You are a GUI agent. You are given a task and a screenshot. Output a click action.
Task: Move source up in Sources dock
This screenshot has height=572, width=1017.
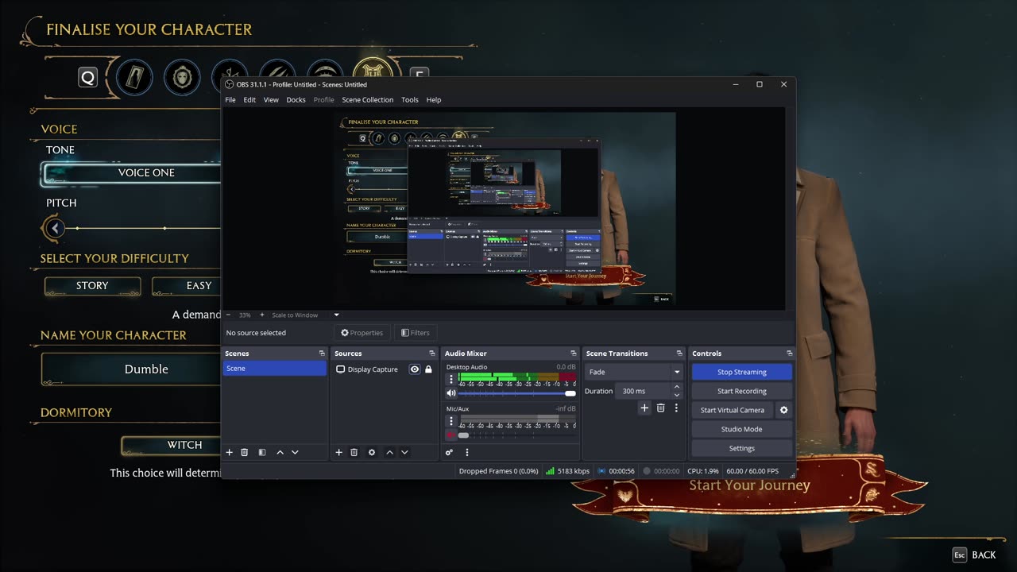(x=389, y=452)
